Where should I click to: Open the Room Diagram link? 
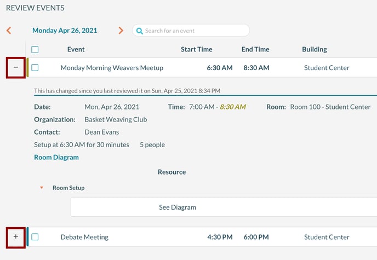click(56, 157)
